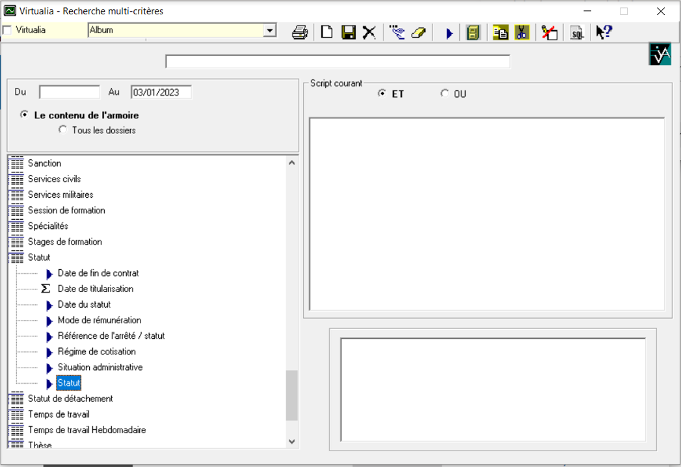Viewport: 681px width, 467px height.
Task: Select the 'Tous les dossiers' radio option
Action: (x=63, y=130)
